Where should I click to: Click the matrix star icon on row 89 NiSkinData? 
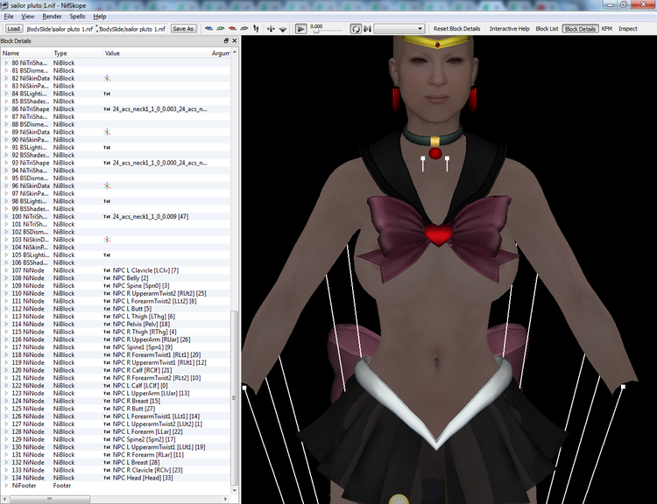pos(107,132)
